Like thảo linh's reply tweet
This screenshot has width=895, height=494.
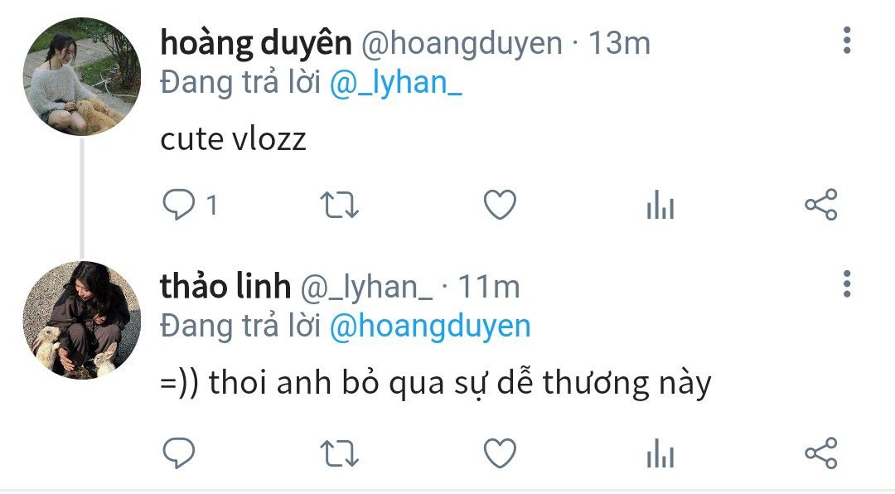500,453
